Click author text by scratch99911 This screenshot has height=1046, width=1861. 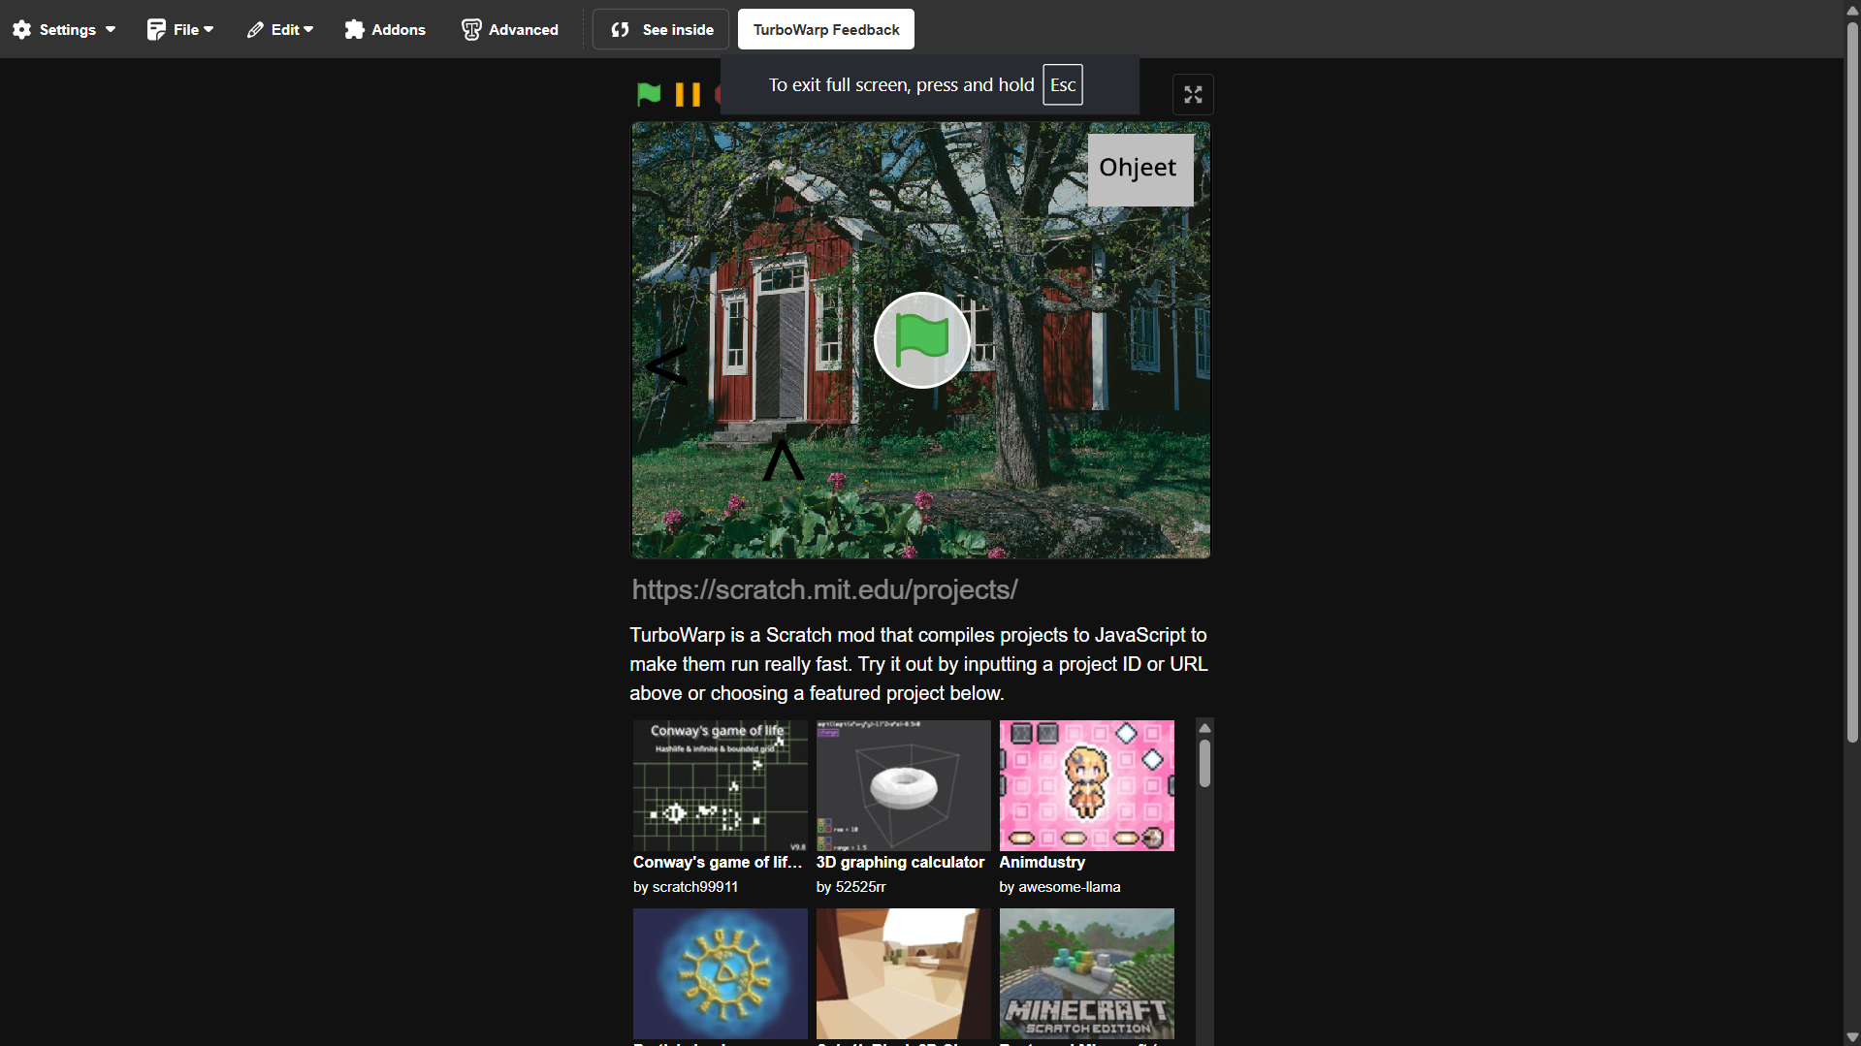click(x=686, y=887)
